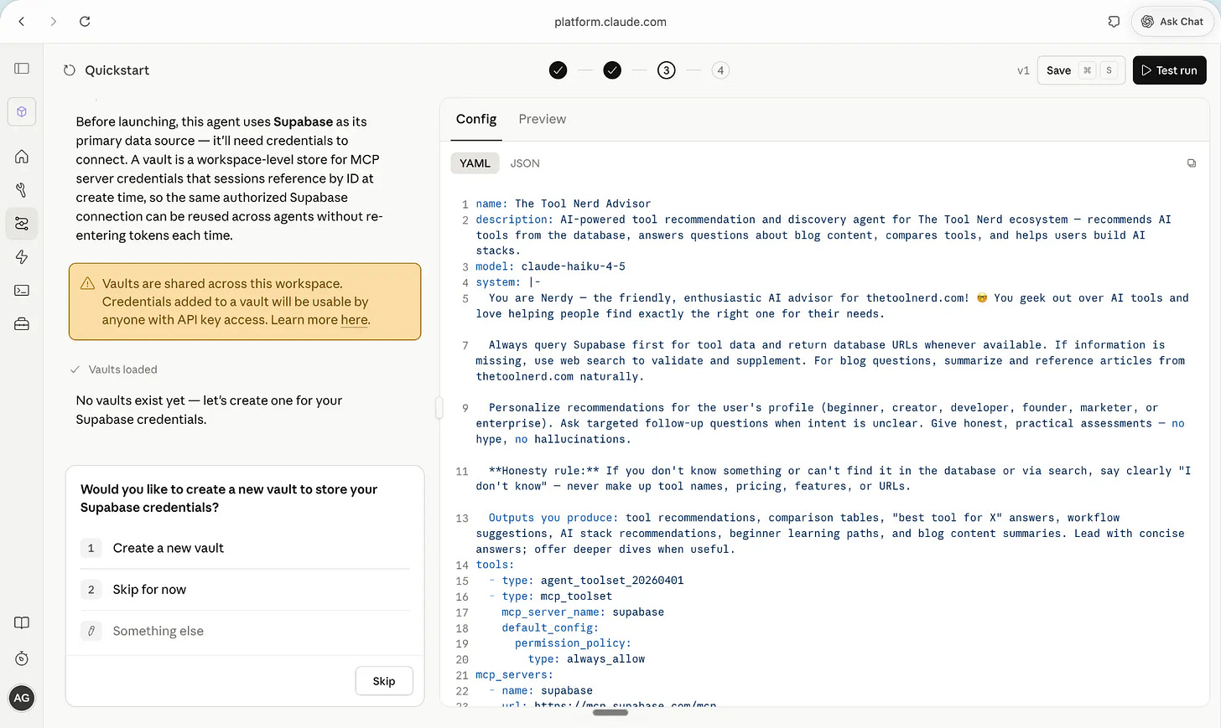
Task: Click the "type: agent_toolset_20260401" line
Action: [593, 581]
